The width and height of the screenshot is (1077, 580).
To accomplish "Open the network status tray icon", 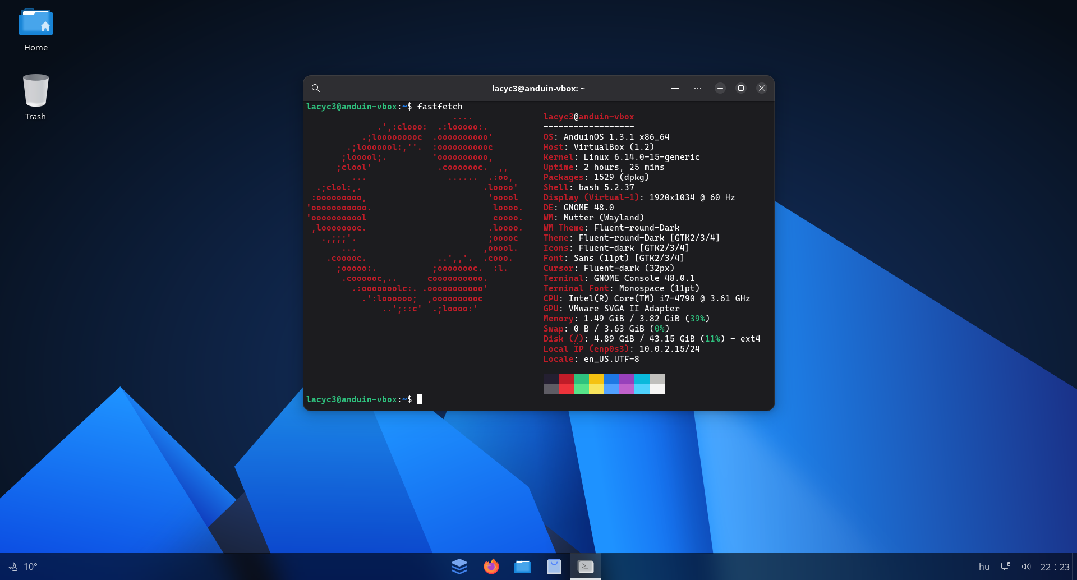I will point(1006,567).
